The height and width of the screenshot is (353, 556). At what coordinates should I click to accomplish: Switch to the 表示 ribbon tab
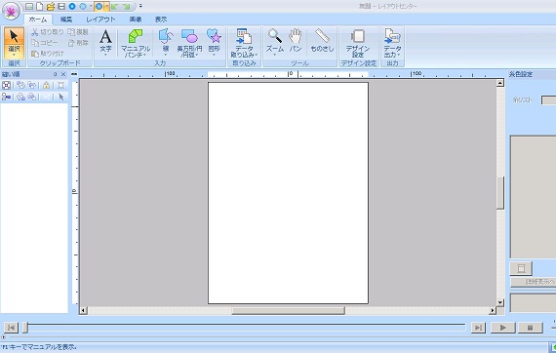pos(161,20)
